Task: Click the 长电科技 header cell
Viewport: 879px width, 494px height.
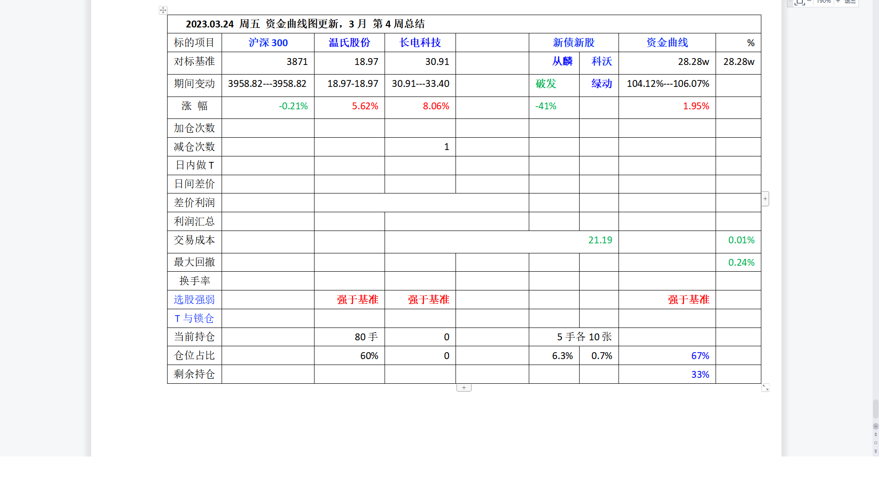Action: coord(420,43)
